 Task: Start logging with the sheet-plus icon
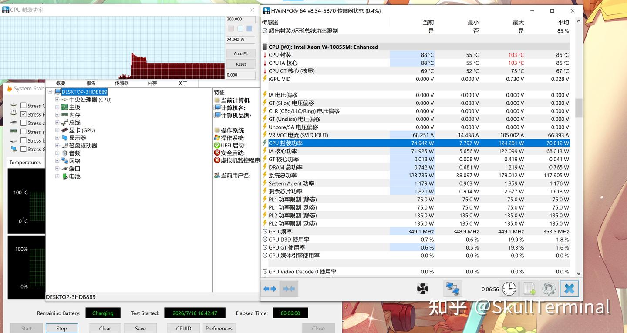(529, 289)
